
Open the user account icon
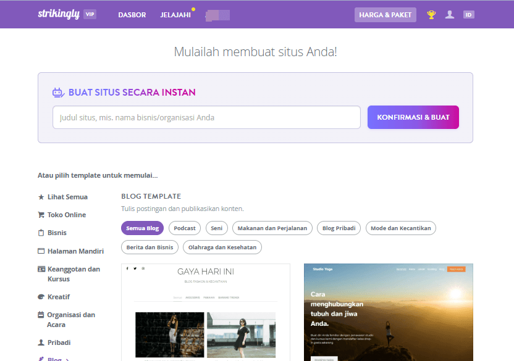(x=450, y=14)
